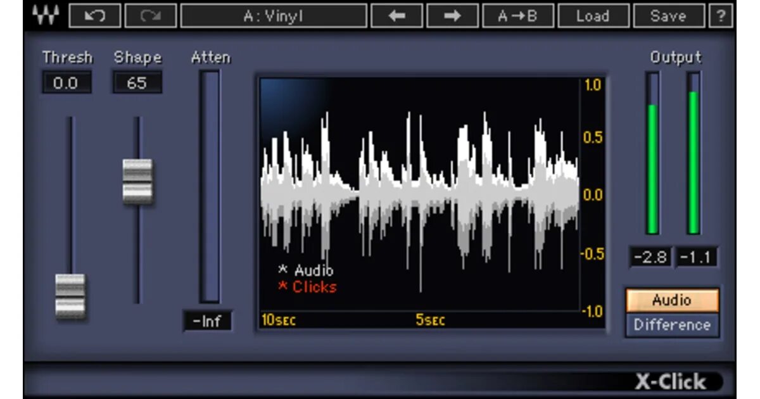Switch to Difference monitoring mode
The image size is (760, 399).
(x=672, y=325)
